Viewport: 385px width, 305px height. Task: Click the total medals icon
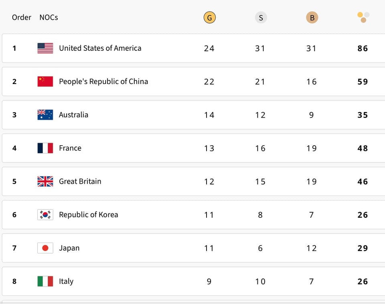pyautogui.click(x=363, y=17)
